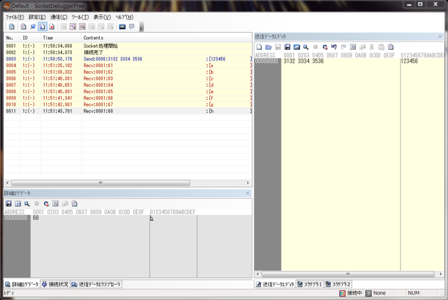448x300 pixels.
Task: Click the first main toolbar icon below ファイル(F)
Action: click(x=12, y=26)
